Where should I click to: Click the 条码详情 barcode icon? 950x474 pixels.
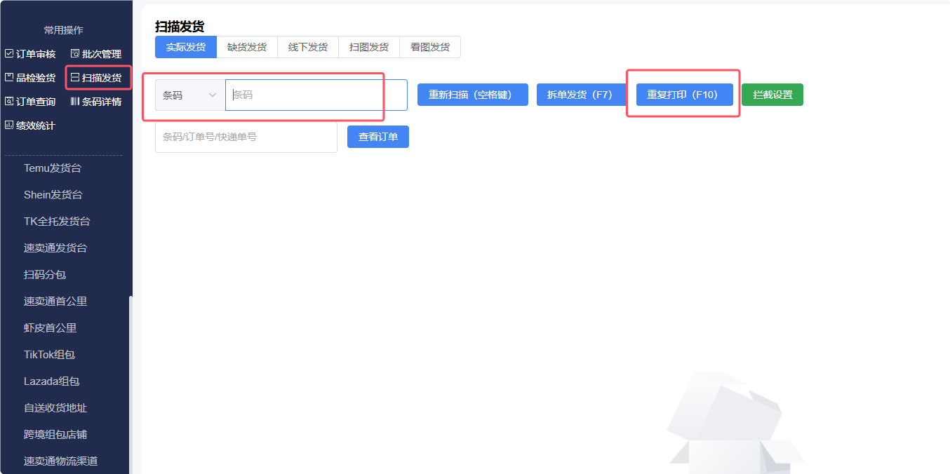[74, 101]
